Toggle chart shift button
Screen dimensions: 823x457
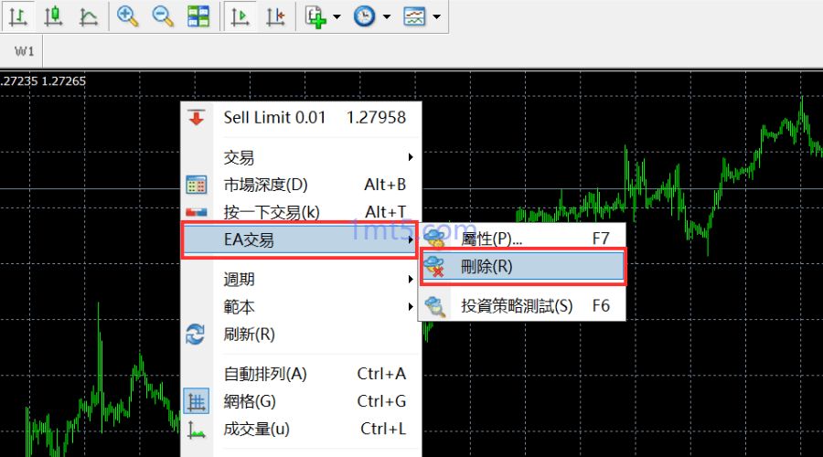(275, 16)
